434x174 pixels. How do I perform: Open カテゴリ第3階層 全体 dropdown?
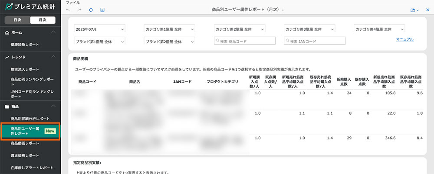[309, 29]
